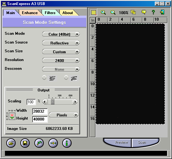This screenshot has height=159, width=172.
Task: Click the round auto-adjust icon left of info
Action: tap(53, 143)
